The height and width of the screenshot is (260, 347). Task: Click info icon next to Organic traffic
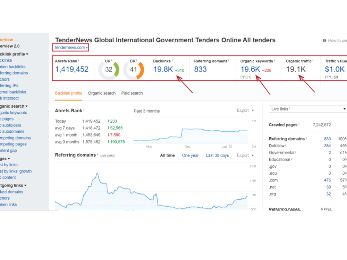click(x=313, y=60)
